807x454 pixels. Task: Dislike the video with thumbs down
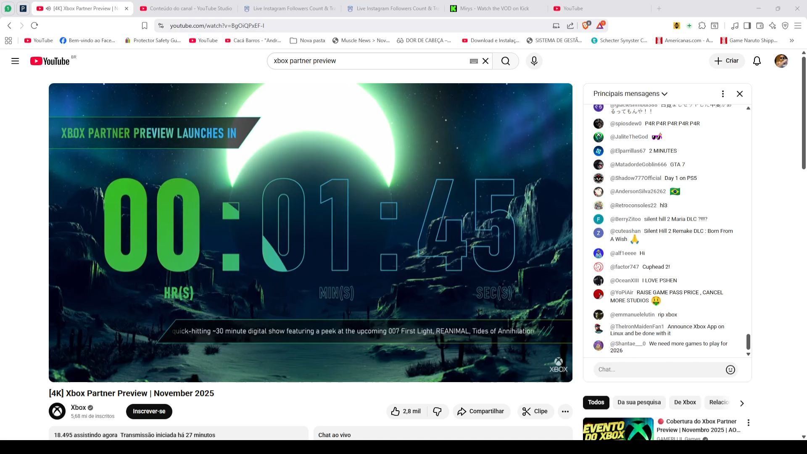[437, 412]
